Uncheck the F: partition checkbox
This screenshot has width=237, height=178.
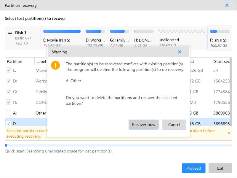click(8, 124)
